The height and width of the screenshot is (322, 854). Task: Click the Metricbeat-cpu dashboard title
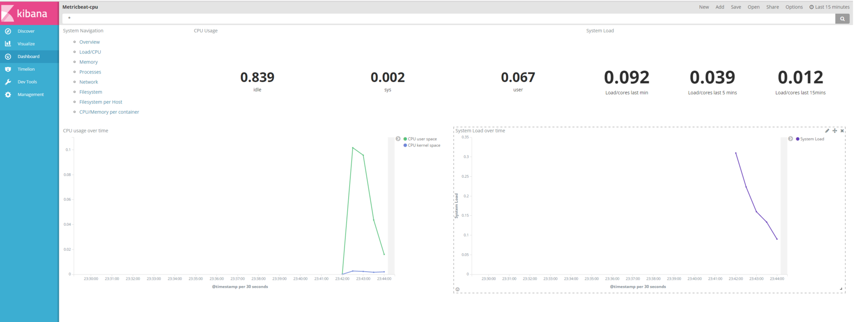click(80, 7)
